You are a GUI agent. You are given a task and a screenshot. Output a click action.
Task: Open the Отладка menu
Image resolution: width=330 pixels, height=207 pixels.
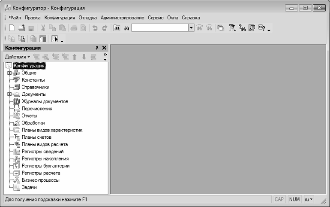pyautogui.click(x=88, y=18)
